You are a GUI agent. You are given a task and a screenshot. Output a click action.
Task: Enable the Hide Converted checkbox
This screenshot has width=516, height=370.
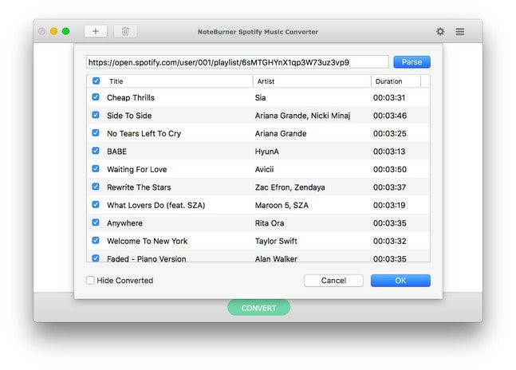coord(90,281)
